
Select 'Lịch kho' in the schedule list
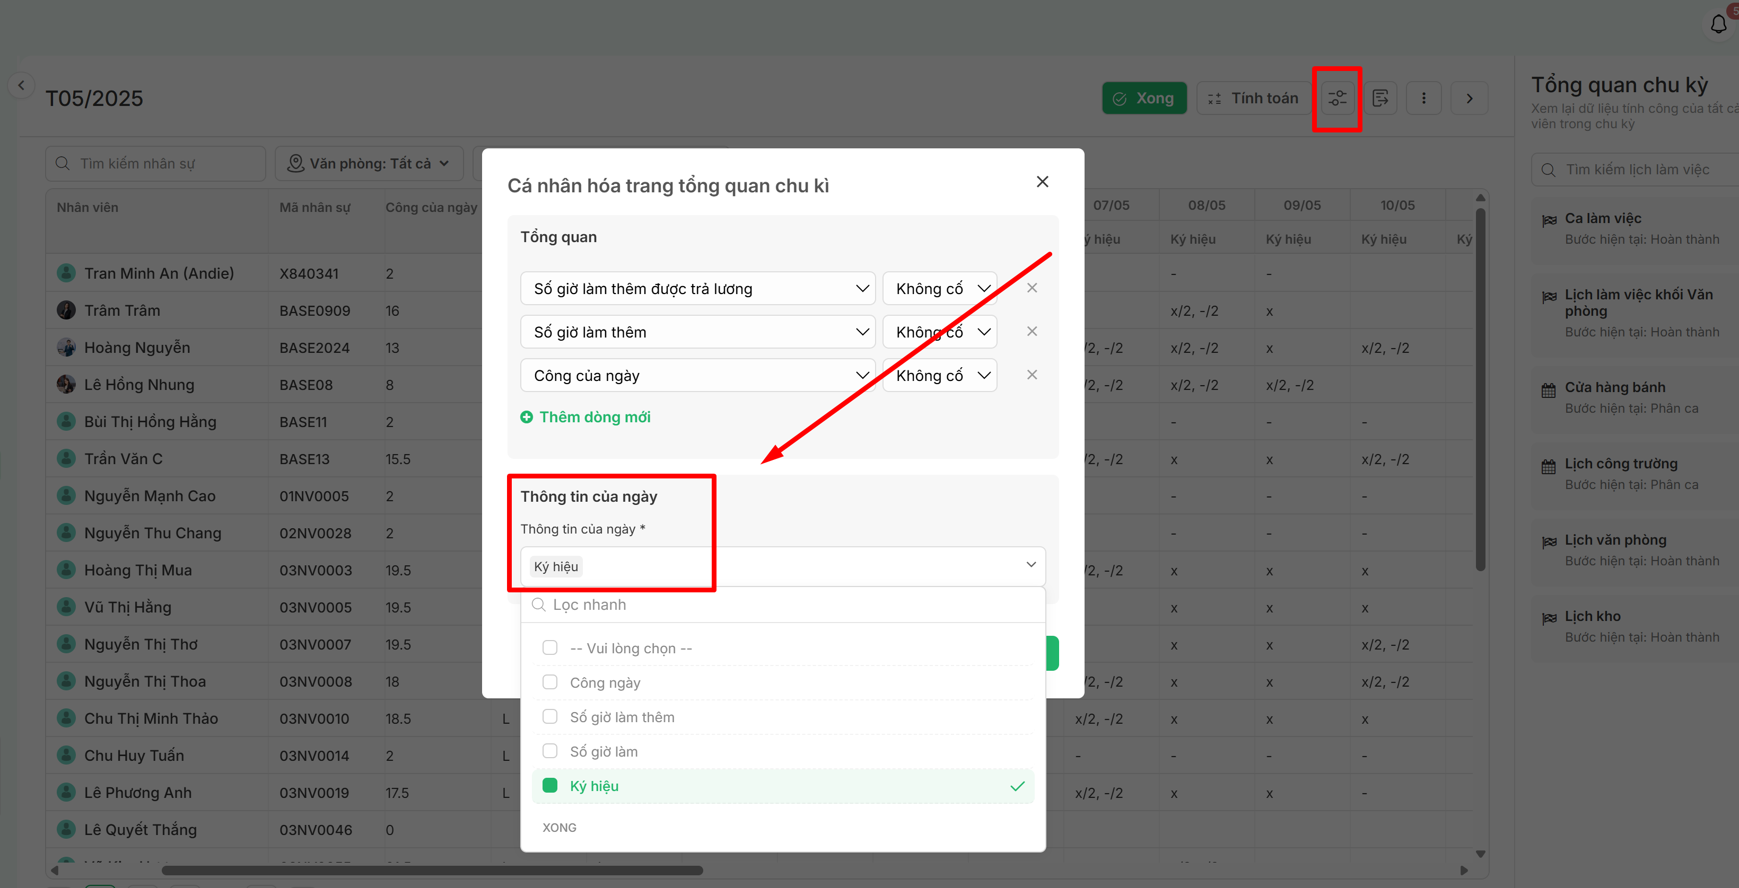pos(1592,616)
